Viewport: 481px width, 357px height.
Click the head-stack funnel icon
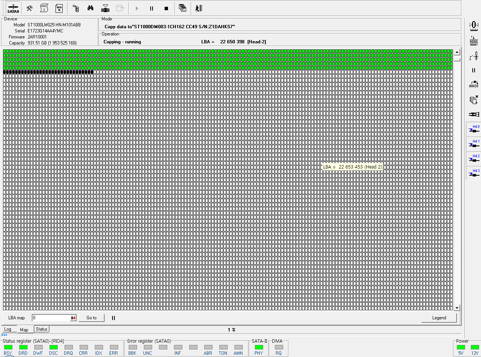(106, 8)
